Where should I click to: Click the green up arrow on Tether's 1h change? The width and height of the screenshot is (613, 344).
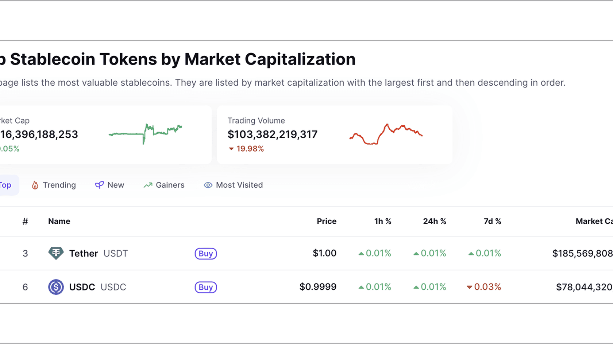[x=361, y=253]
